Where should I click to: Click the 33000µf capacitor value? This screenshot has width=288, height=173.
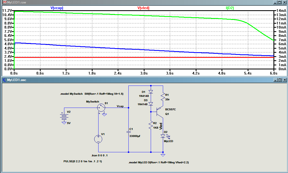pyautogui.click(x=135, y=136)
